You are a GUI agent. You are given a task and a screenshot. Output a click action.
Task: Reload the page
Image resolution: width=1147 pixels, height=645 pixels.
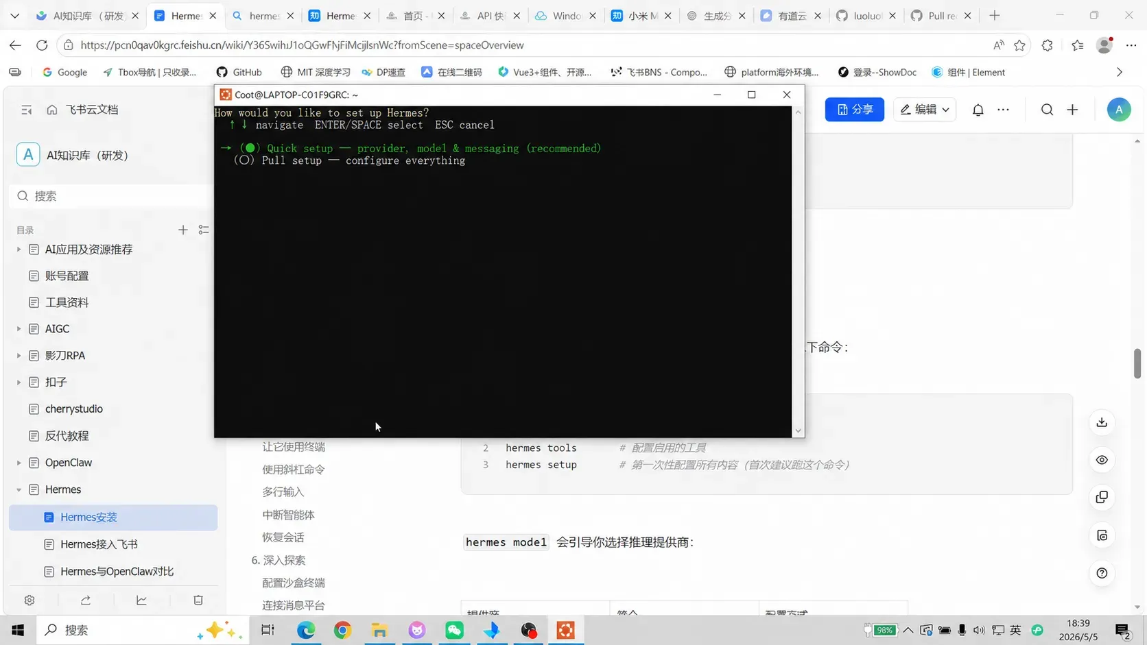(42, 45)
